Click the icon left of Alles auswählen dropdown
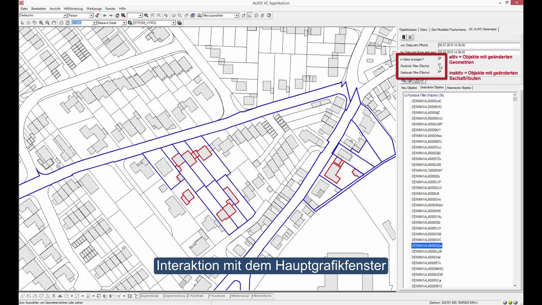Screen dimensions: 542x305 (x=199, y=16)
